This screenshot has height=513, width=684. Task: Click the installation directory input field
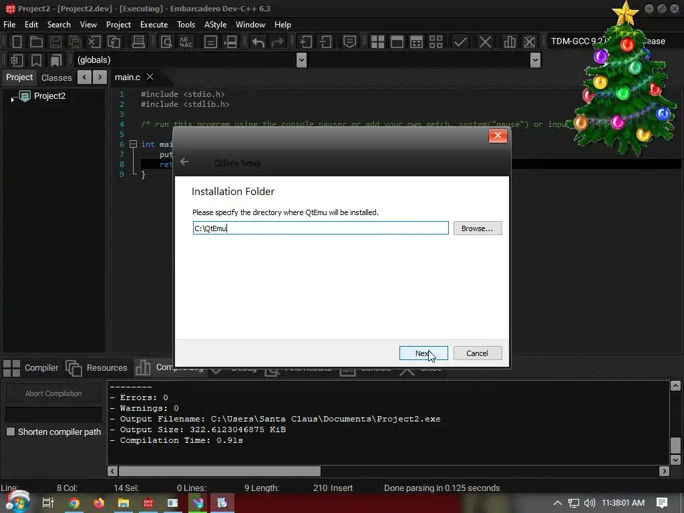click(x=321, y=228)
